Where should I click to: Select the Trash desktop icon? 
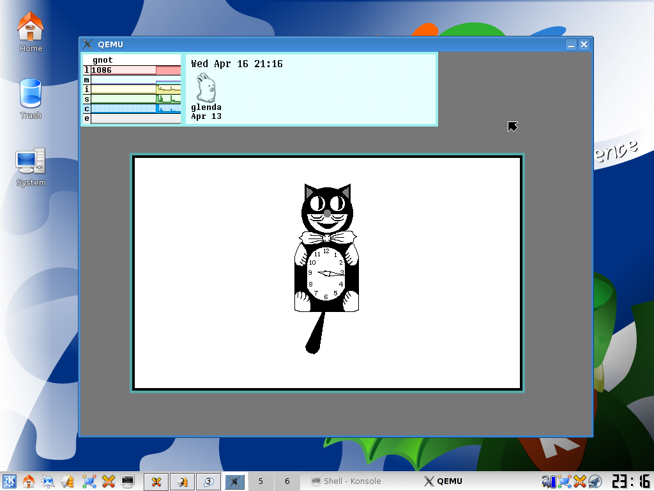(31, 99)
